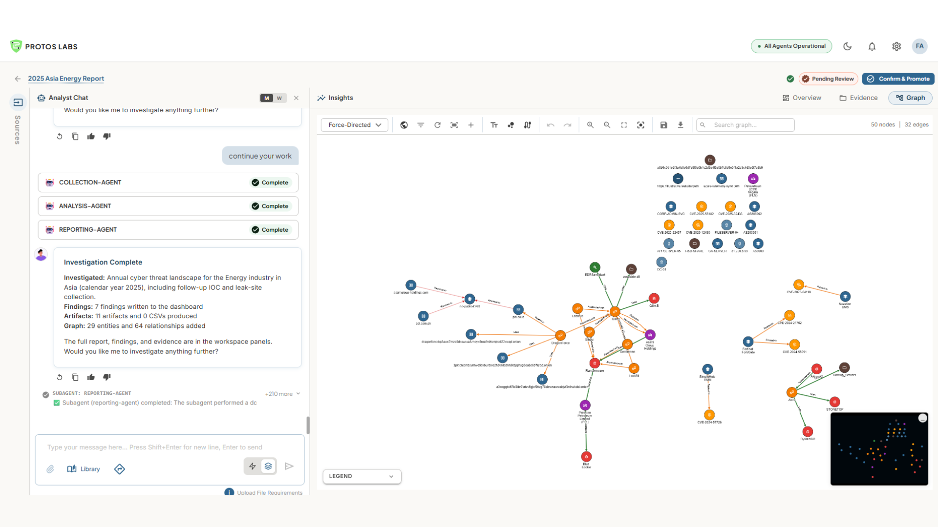
Task: Click the green subagent completed checkbox
Action: click(x=57, y=403)
